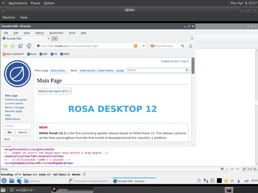Clear the konq find field
258x193 pixels.
pyautogui.click(x=222, y=169)
